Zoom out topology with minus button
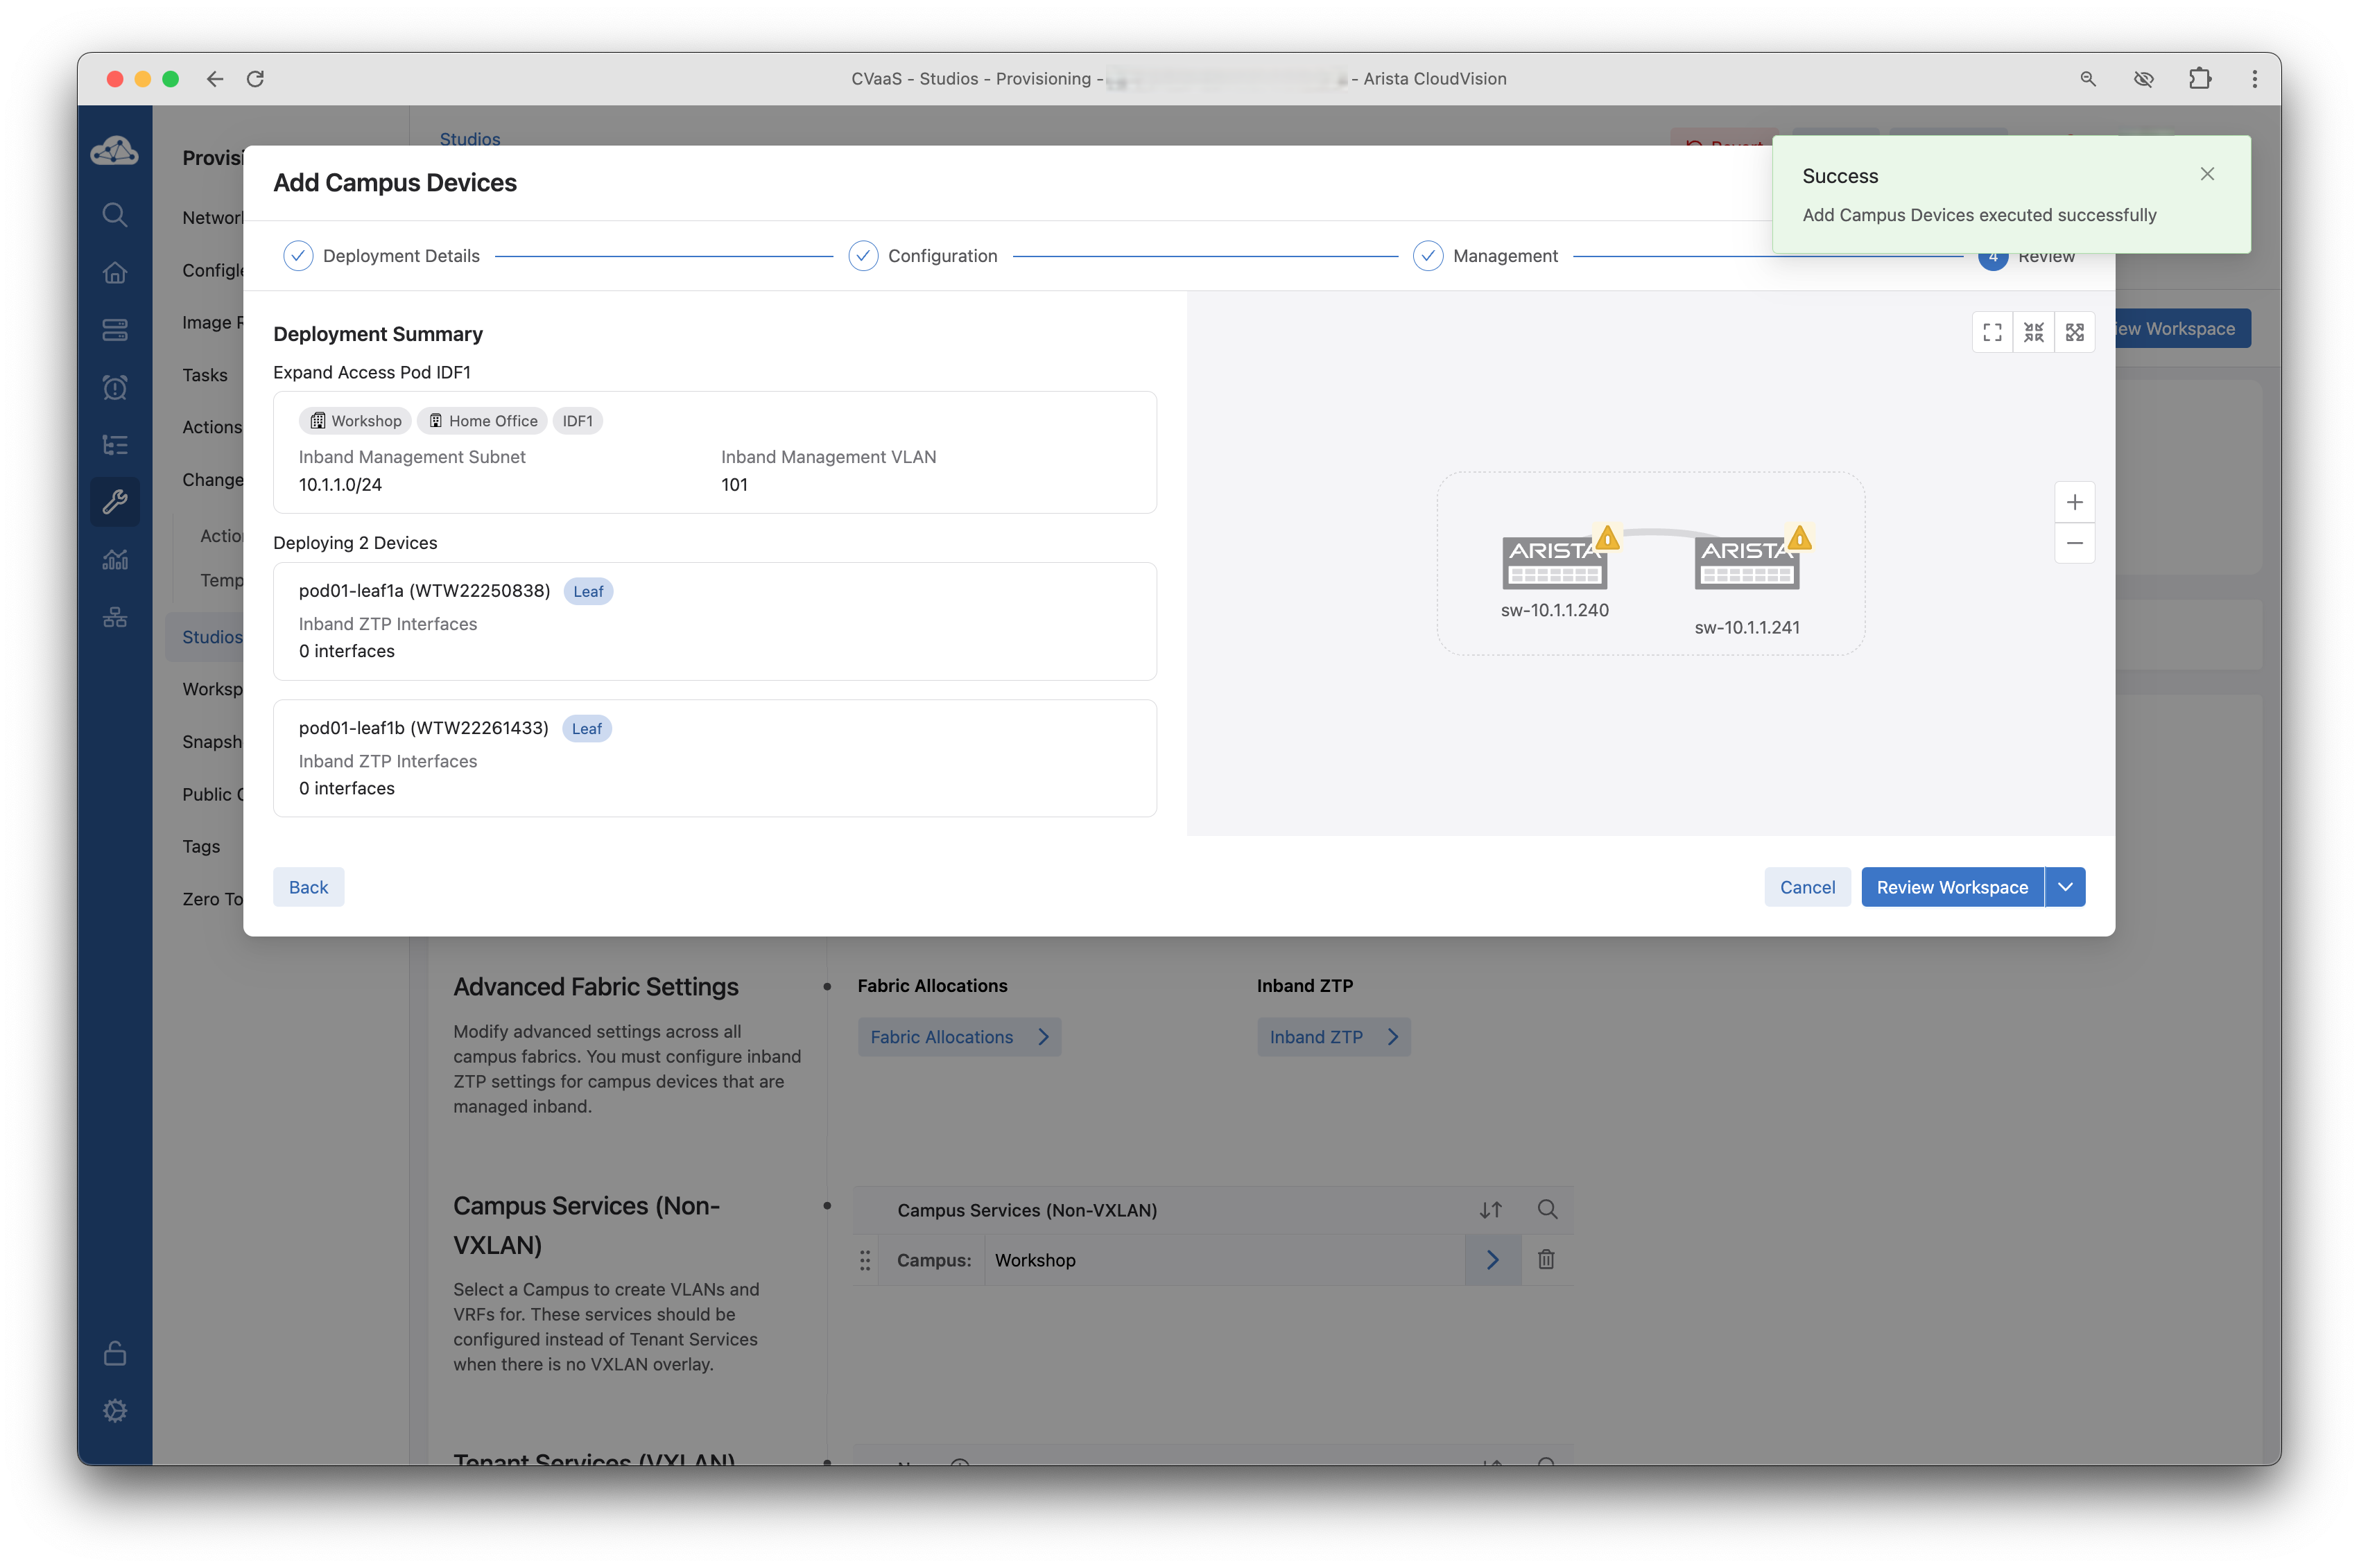This screenshot has width=2359, height=1568. (x=2074, y=543)
